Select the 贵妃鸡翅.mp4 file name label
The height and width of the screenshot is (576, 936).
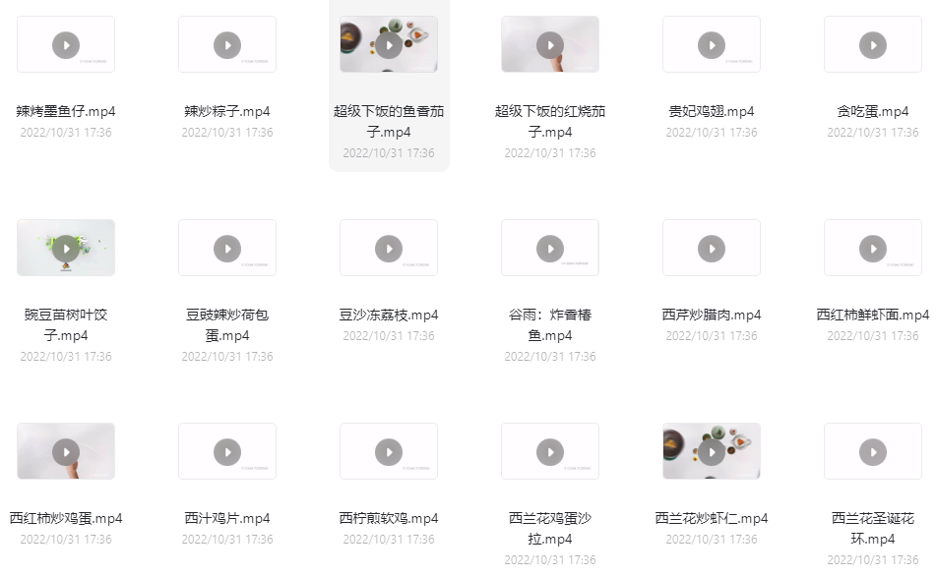pyautogui.click(x=712, y=111)
